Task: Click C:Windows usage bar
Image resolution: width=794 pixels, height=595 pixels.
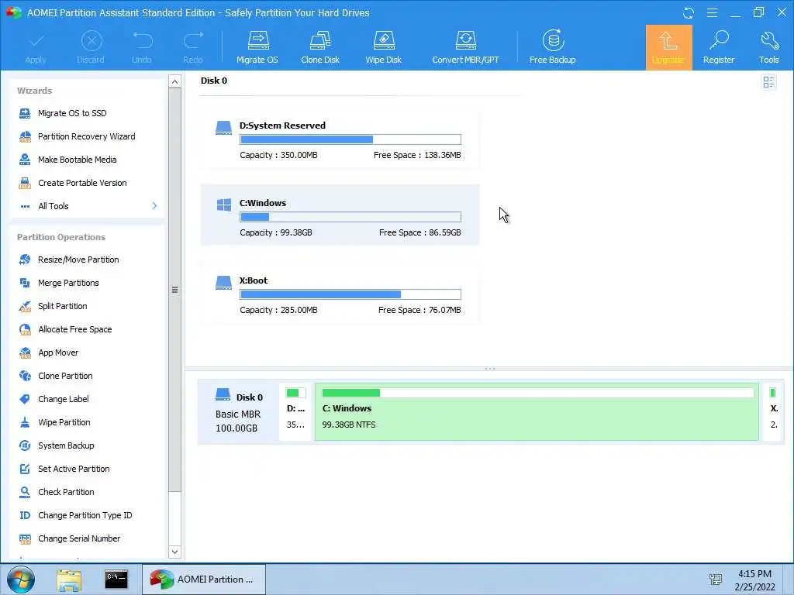Action: point(350,217)
